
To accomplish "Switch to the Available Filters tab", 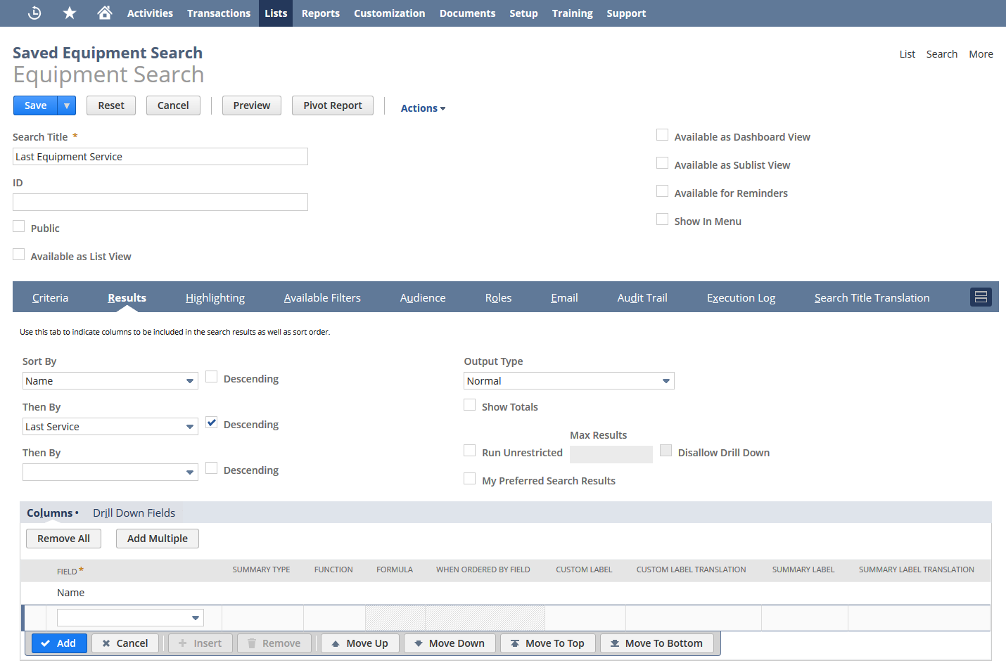I will [x=322, y=298].
